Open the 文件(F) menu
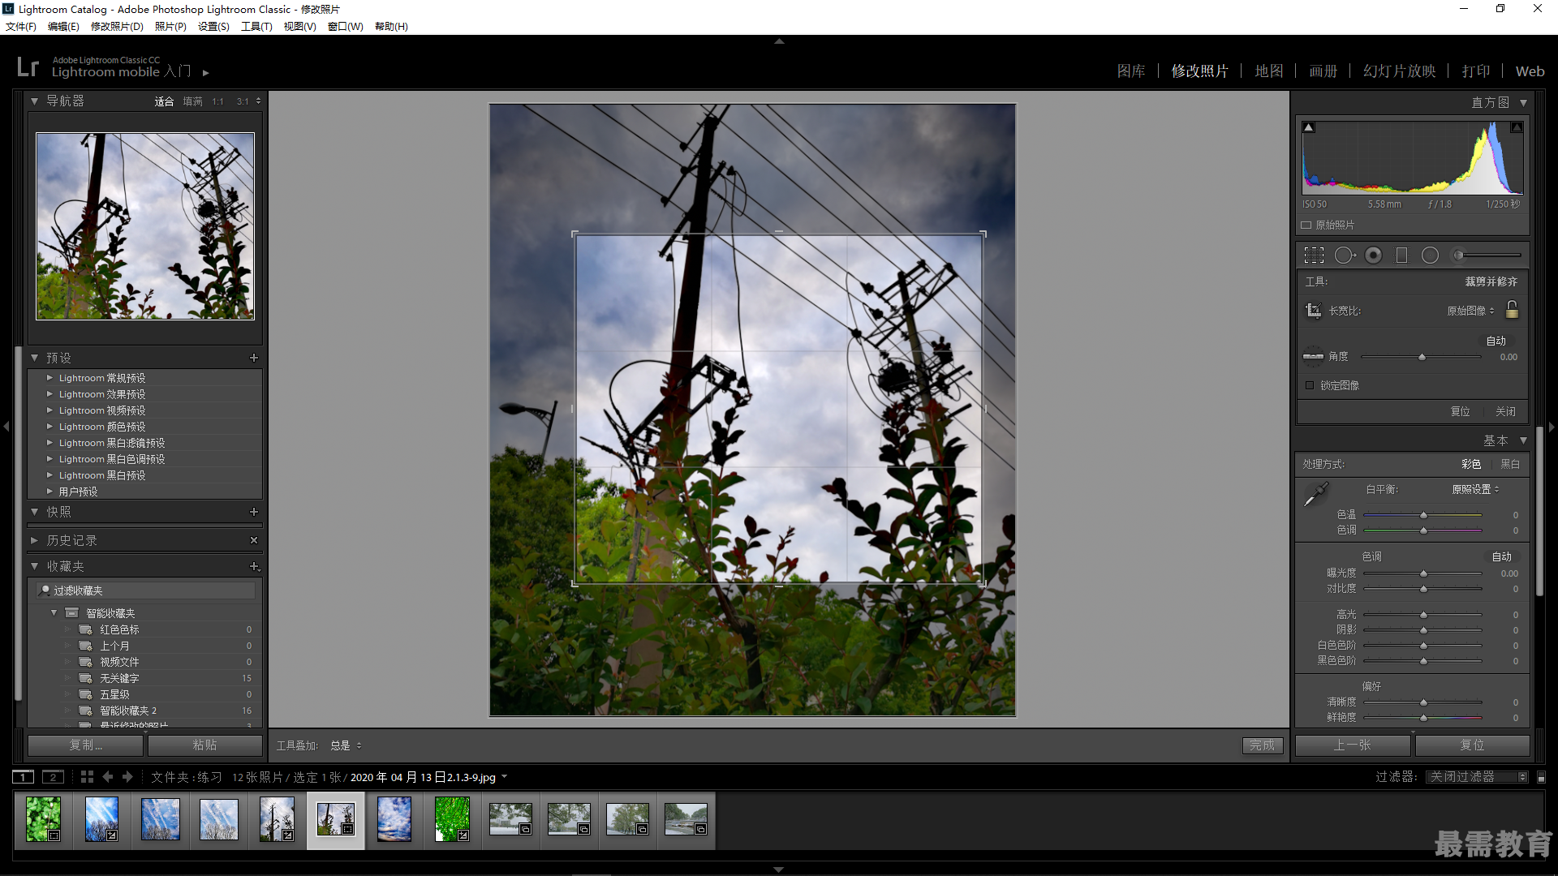Viewport: 1558px width, 876px height. [x=21, y=27]
